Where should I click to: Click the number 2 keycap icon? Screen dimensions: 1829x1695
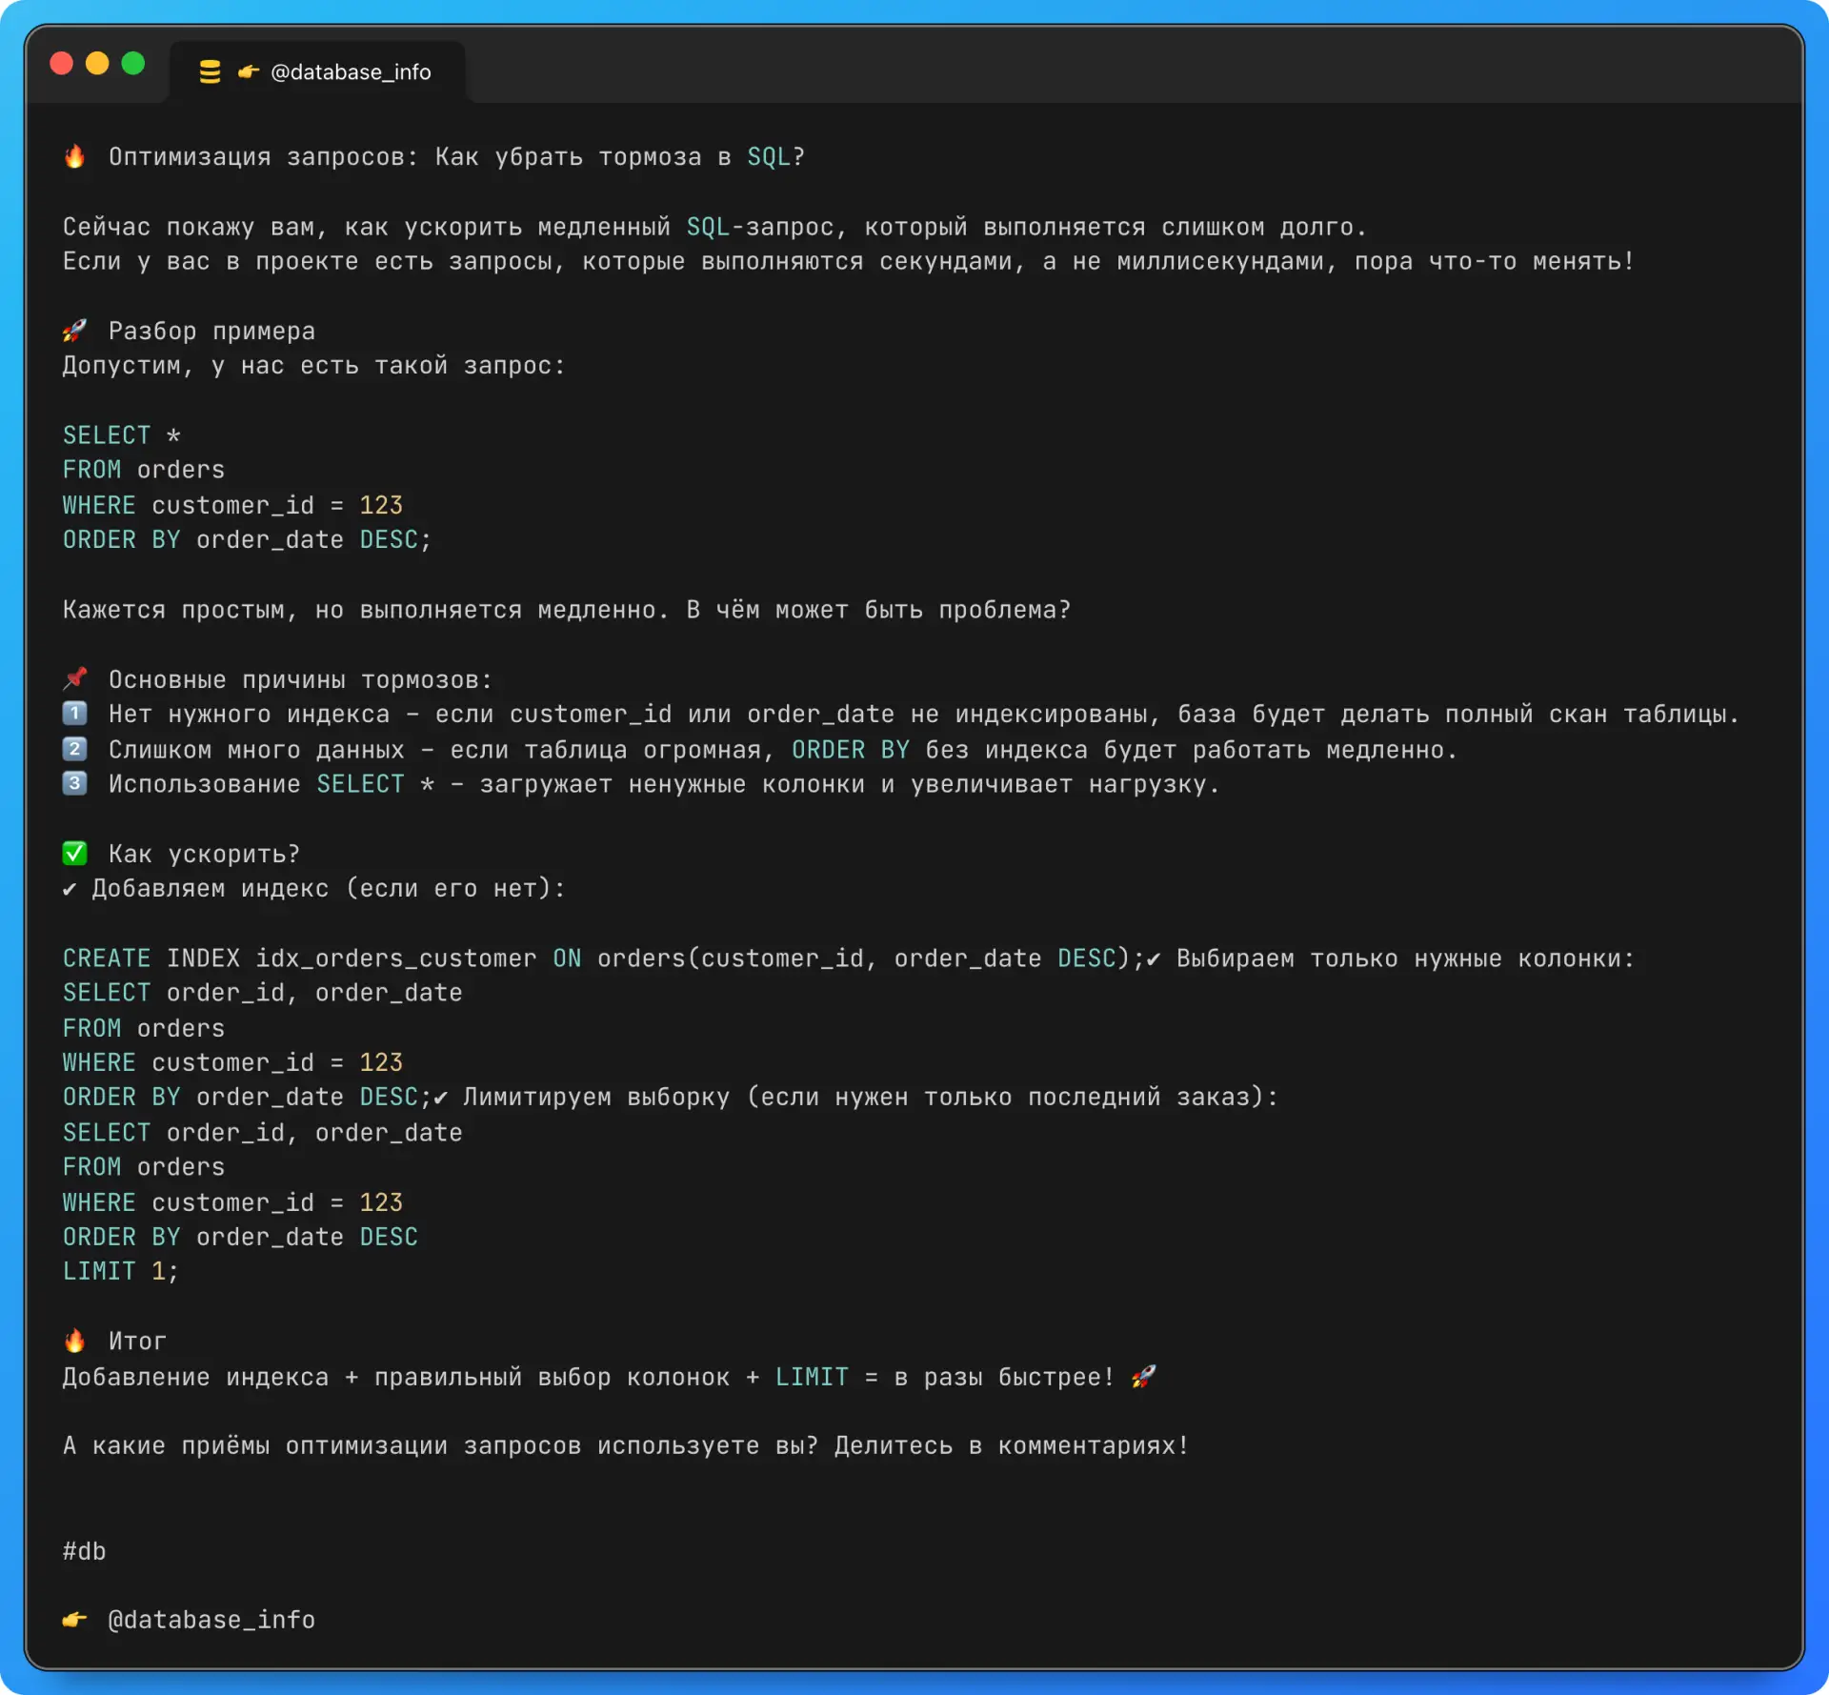click(74, 749)
